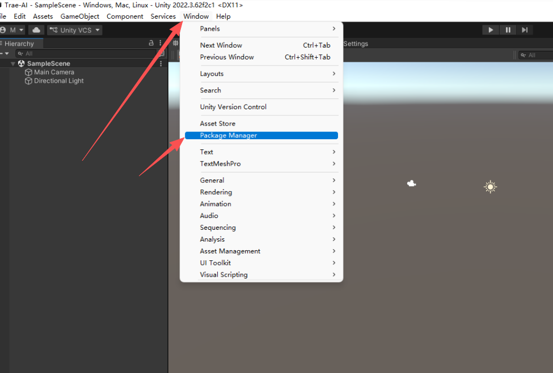
Task: Expand the Layouts submenu
Action: [261, 74]
